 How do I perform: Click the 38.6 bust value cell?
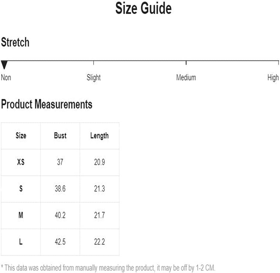click(x=60, y=189)
